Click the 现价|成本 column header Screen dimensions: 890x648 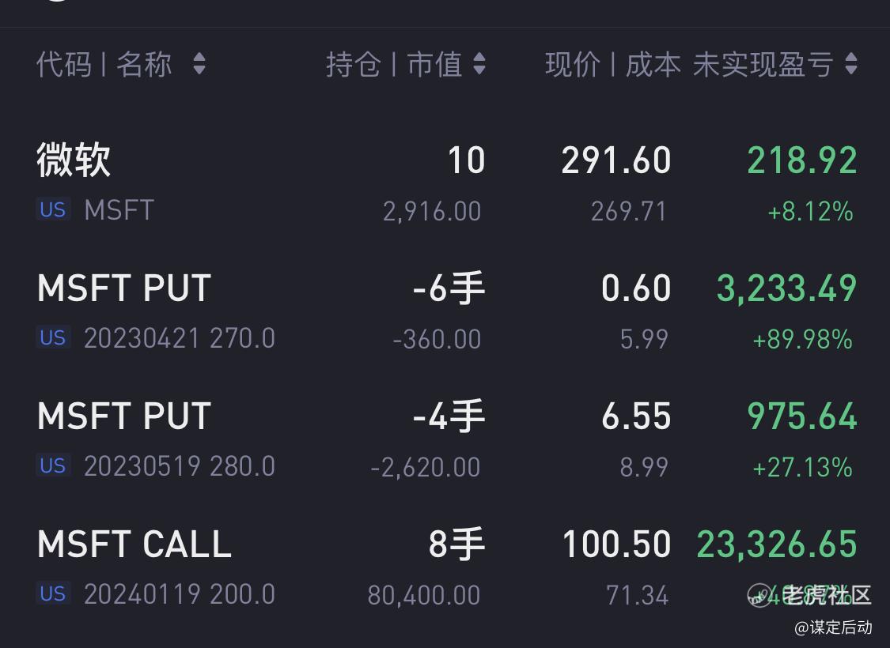[613, 63]
